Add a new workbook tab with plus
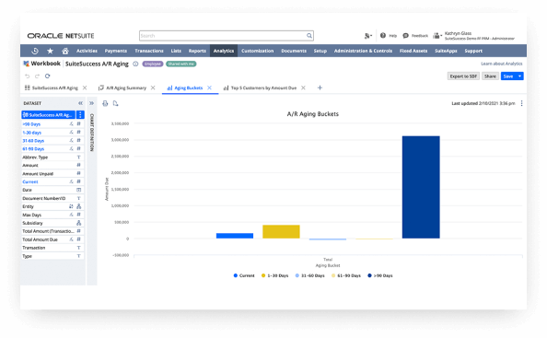The width and height of the screenshot is (547, 338). (320, 87)
